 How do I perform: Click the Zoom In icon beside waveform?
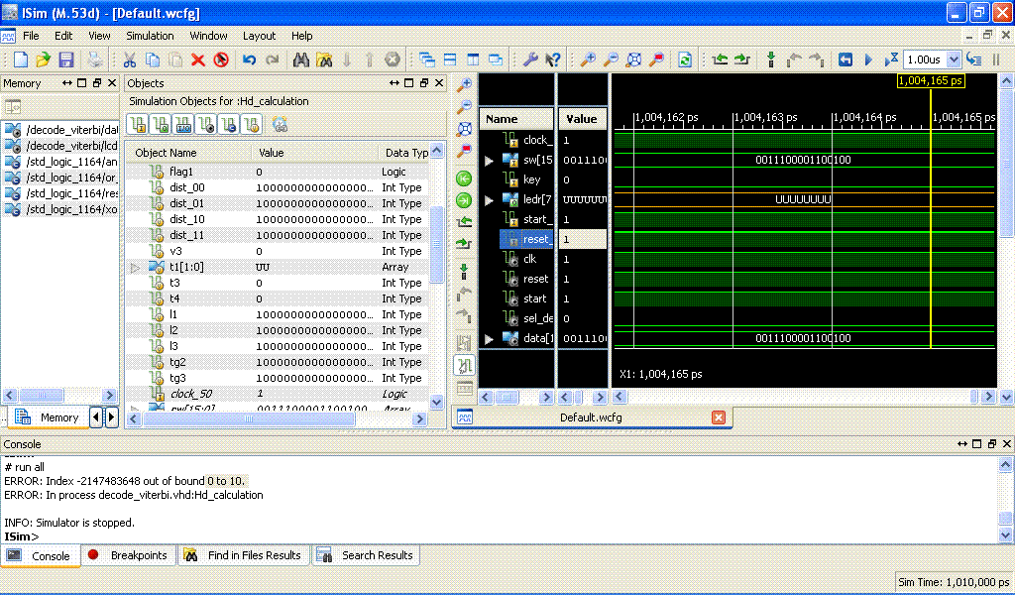click(464, 86)
